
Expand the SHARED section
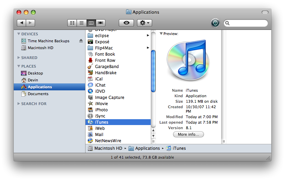19,58
